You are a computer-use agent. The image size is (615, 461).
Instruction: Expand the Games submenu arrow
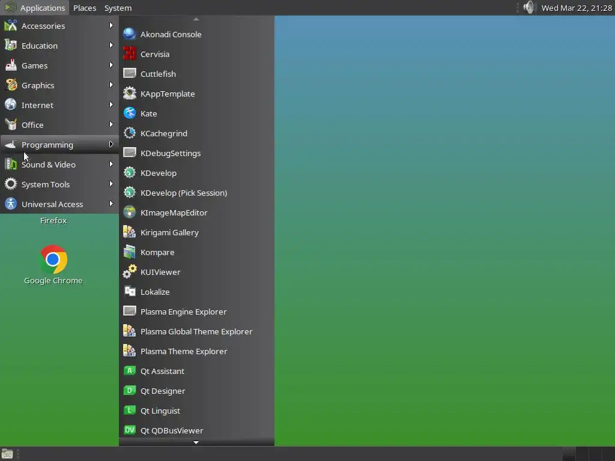(x=111, y=65)
